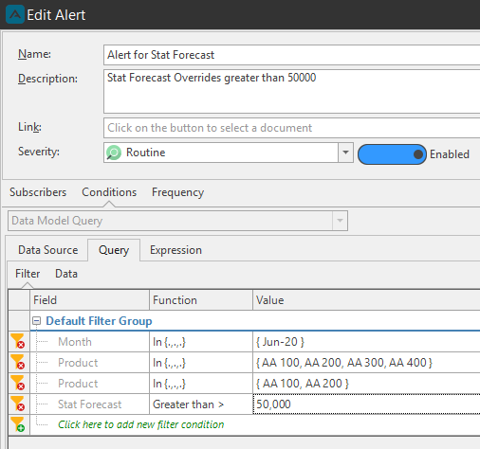Toggle the Enabled switch off

pyautogui.click(x=392, y=154)
